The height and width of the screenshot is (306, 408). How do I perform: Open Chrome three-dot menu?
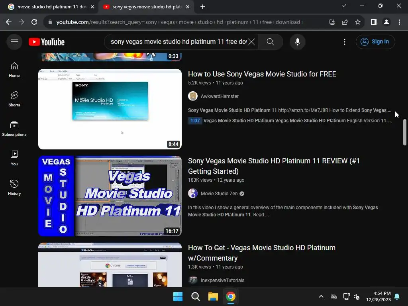399,22
